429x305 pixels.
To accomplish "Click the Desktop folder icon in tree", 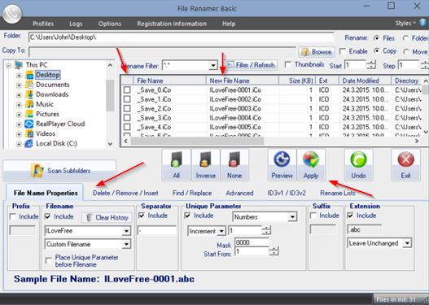I will (x=29, y=75).
